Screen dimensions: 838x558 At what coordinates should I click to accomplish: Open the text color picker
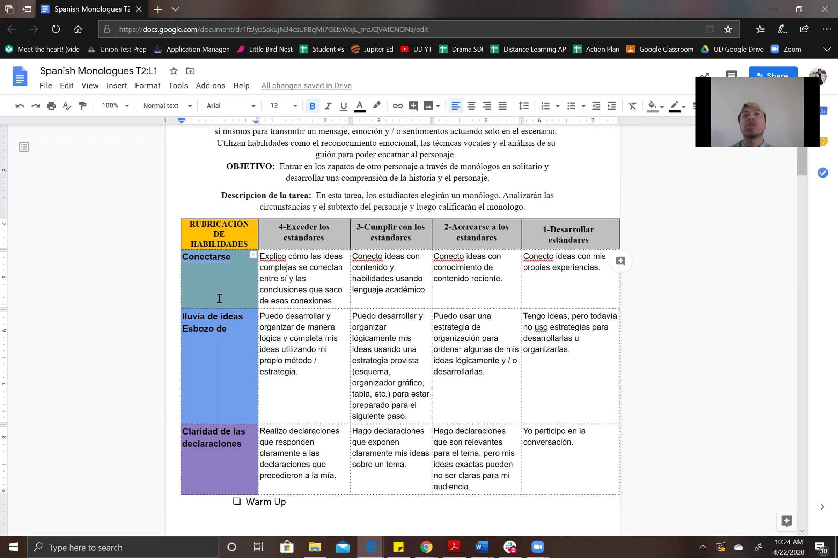tap(360, 106)
